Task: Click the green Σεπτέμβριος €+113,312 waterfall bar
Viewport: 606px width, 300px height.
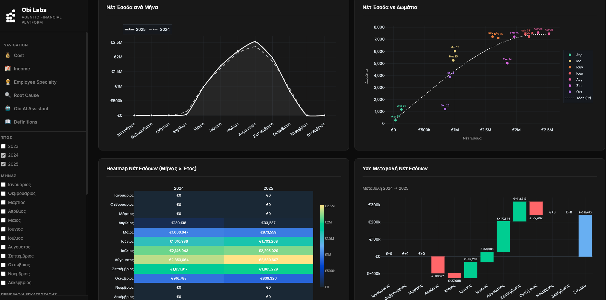Action: pos(520,211)
